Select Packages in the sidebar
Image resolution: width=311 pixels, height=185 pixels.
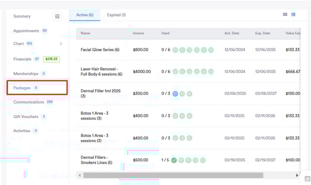pos(37,88)
